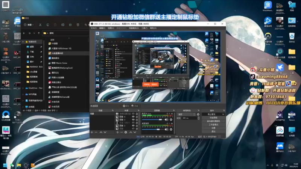This screenshot has height=169, width=301.
Task: Toggle lock for 图像 2 source
Action: tap(137, 126)
